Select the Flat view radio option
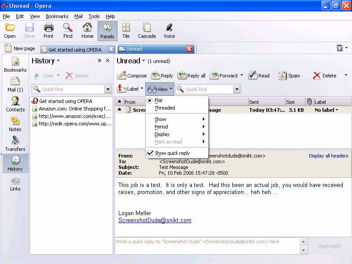 click(x=150, y=100)
